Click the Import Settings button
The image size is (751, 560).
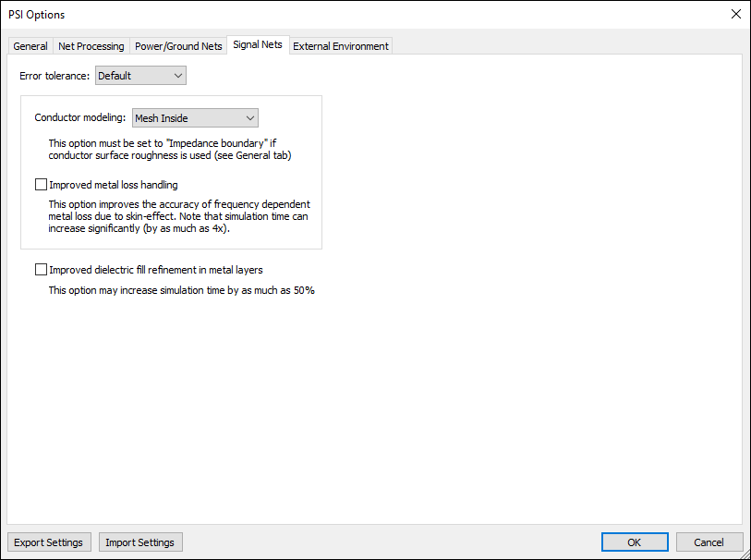140,542
